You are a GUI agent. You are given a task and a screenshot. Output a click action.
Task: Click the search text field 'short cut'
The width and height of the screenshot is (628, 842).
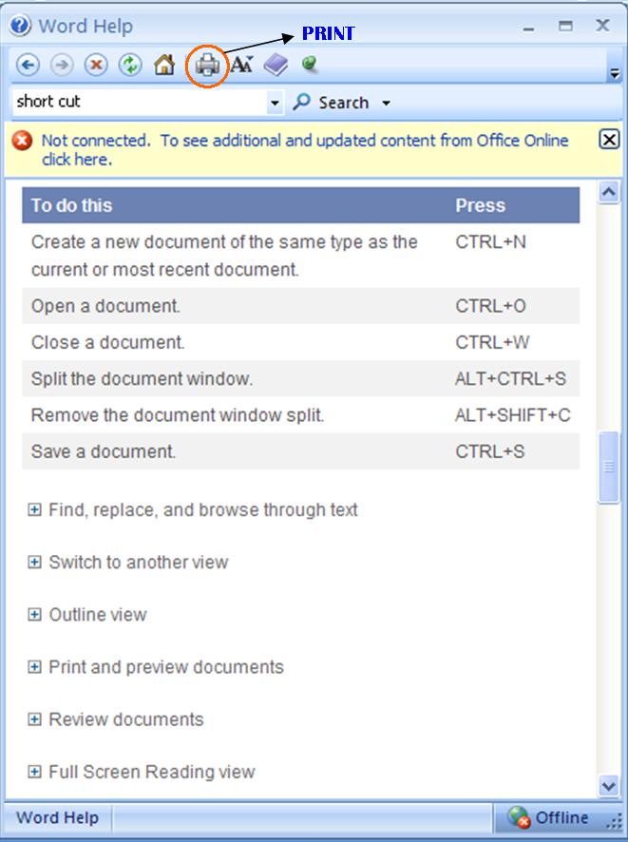point(140,102)
